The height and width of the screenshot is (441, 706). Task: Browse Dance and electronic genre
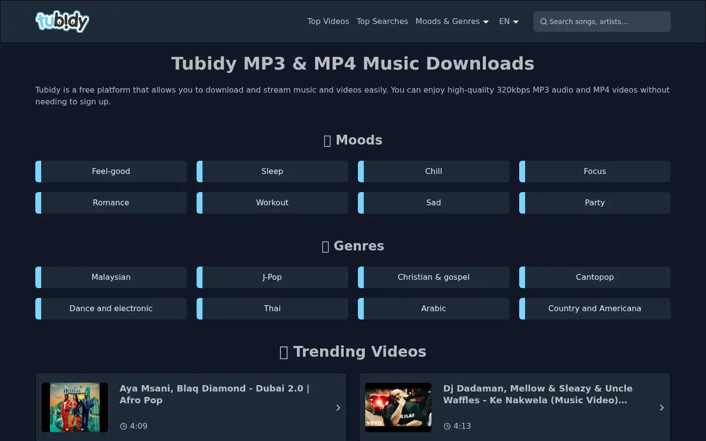[111, 309]
